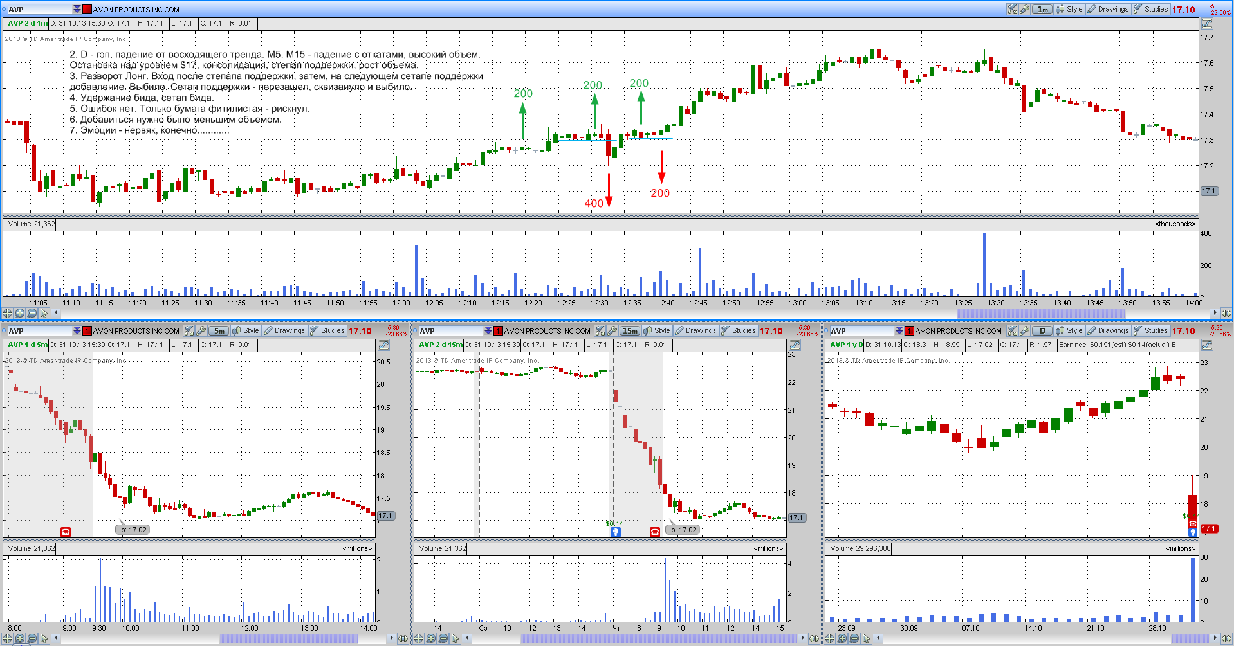The width and height of the screenshot is (1234, 646).
Task: Click zoom out icon in 15m chart
Action: (443, 638)
